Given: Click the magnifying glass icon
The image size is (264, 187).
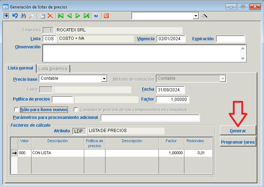Looking at the screenshot, I should click(31, 16).
